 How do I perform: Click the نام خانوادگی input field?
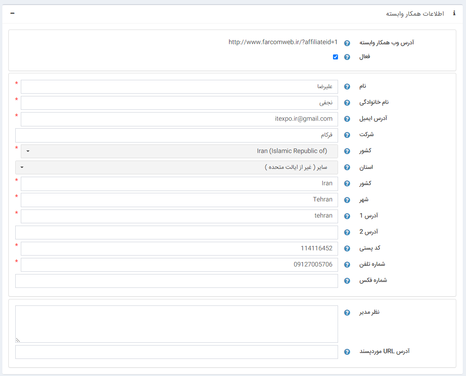click(x=179, y=103)
